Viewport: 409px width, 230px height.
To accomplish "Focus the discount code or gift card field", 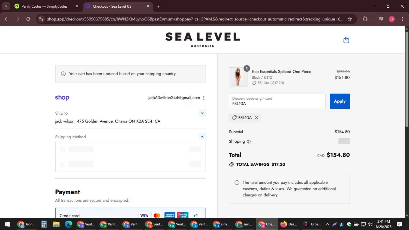I will point(277,101).
